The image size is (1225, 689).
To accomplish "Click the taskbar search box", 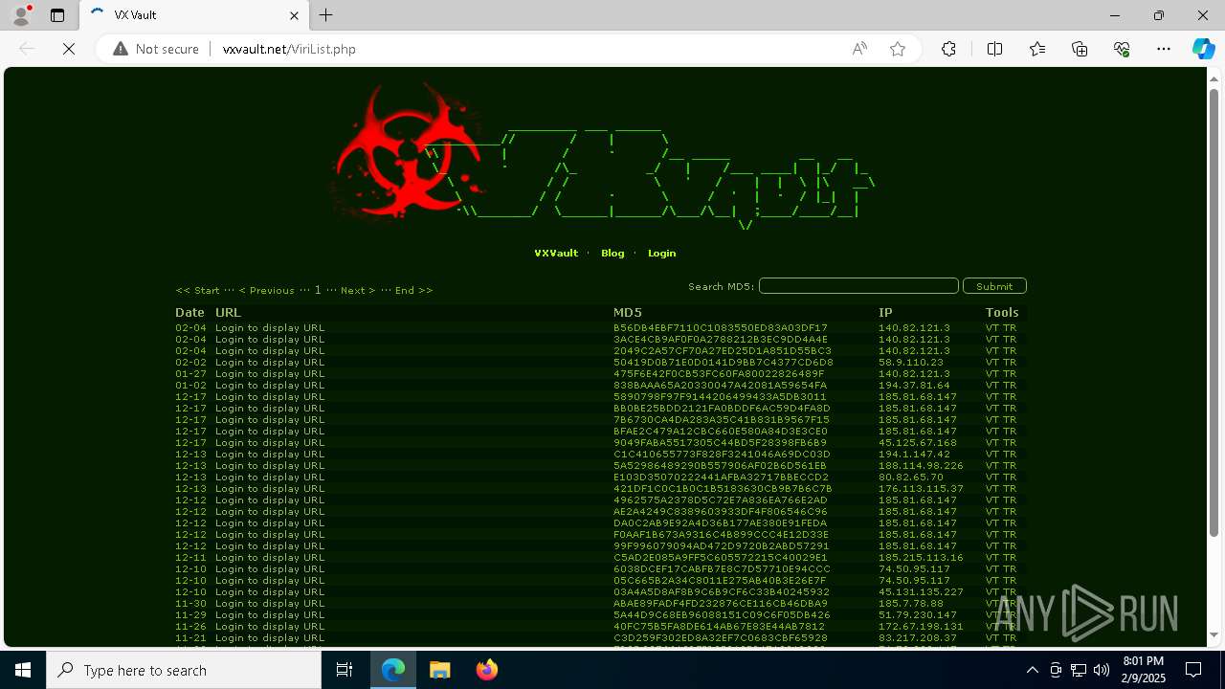I will tap(184, 670).
